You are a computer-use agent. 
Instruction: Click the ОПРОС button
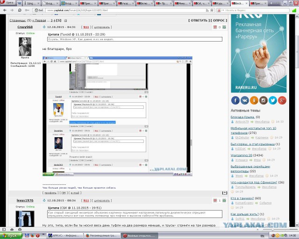(x=219, y=20)
